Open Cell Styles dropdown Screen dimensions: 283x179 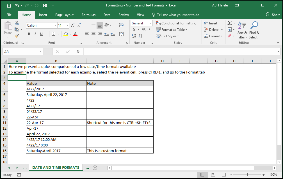167,36
